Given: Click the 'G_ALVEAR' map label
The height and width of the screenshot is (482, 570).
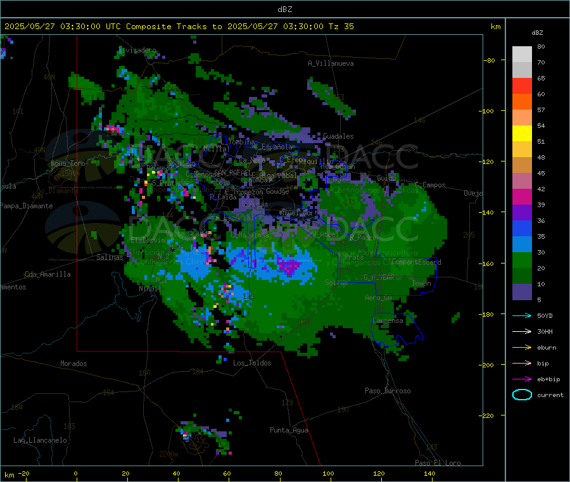Looking at the screenshot, I should [x=379, y=277].
